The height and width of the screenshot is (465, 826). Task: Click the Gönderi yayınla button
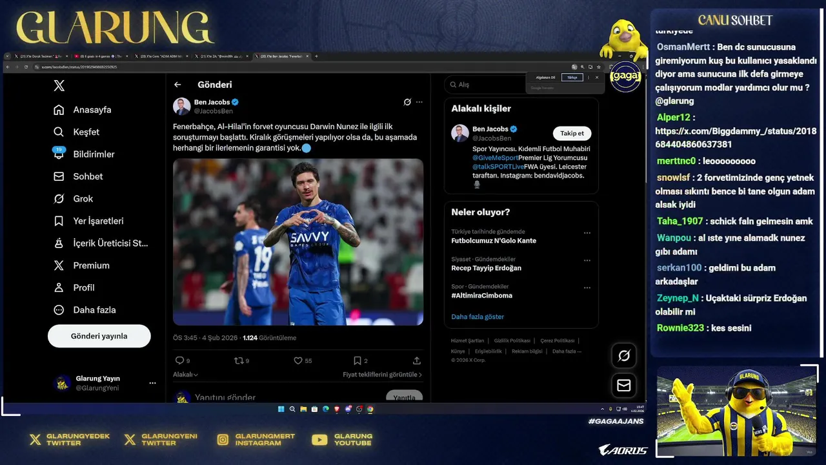[x=99, y=336]
